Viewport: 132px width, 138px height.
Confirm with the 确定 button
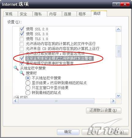68,132
